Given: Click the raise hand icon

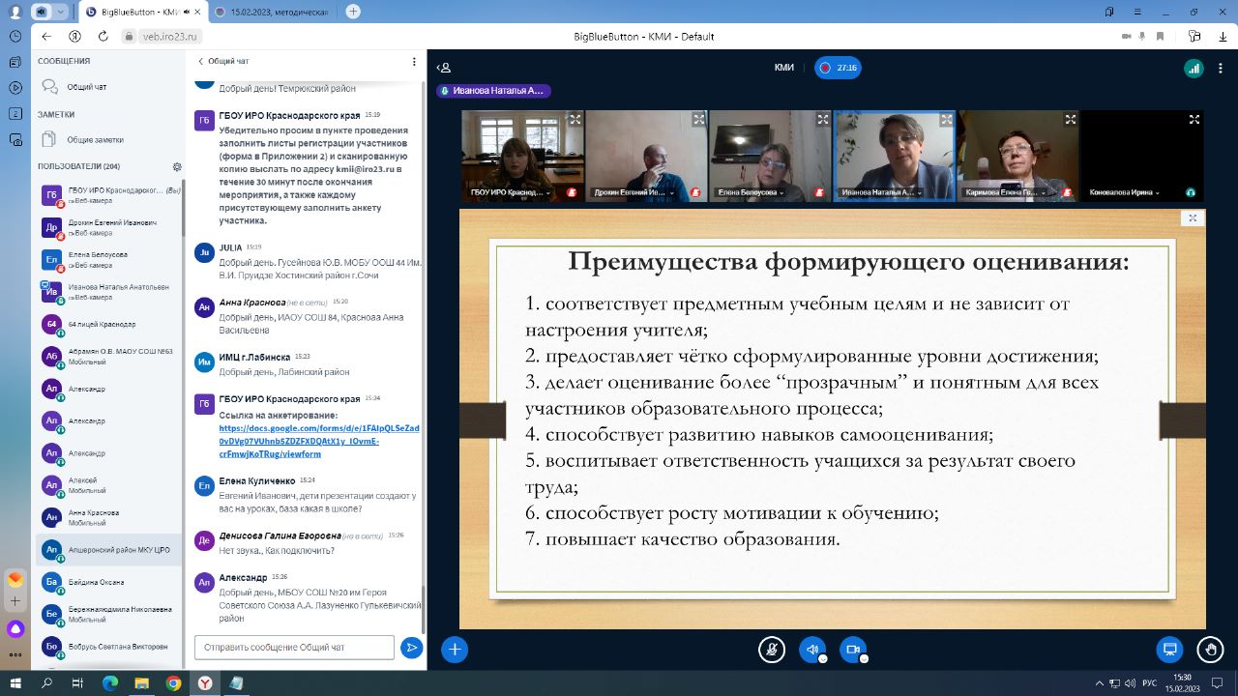Looking at the screenshot, I should (1208, 649).
